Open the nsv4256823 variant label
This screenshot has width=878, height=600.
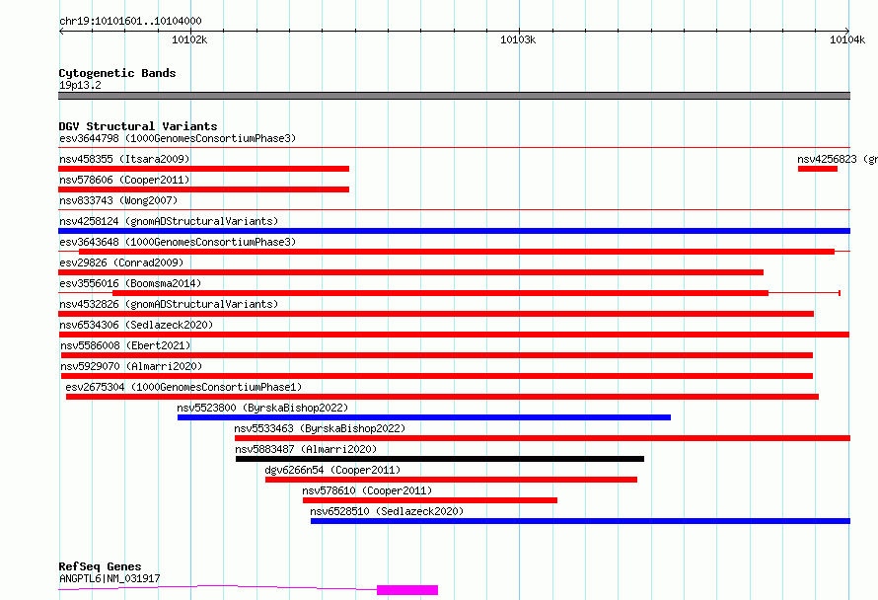pos(838,159)
